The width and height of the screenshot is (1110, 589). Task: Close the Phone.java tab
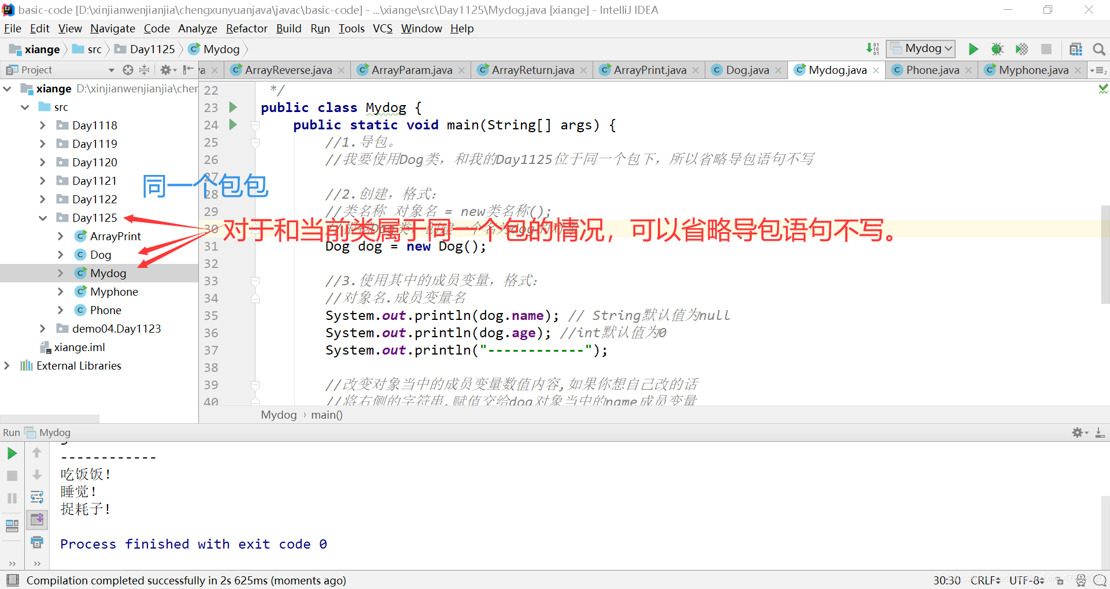pos(968,70)
